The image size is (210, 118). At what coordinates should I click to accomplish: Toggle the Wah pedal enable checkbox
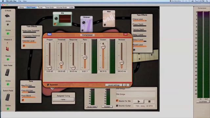pyautogui.click(x=105, y=25)
